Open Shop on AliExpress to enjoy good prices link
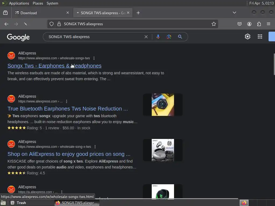Screen dimensions: 275x206 point(69,154)
